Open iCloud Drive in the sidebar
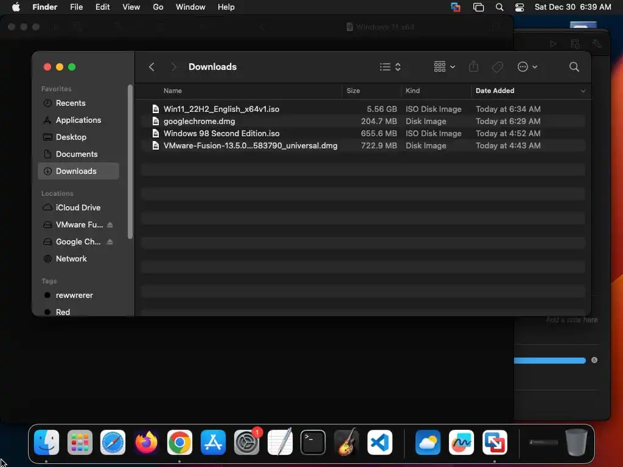 pyautogui.click(x=78, y=208)
